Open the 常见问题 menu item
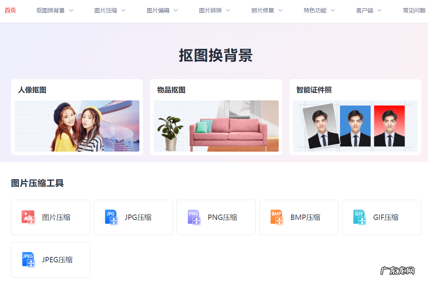 [x=414, y=10]
